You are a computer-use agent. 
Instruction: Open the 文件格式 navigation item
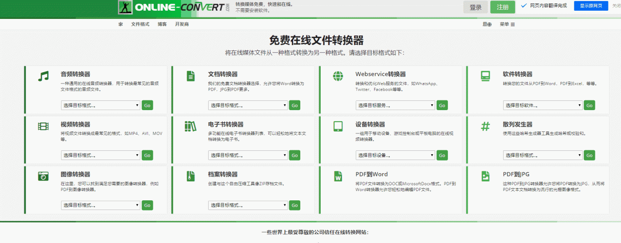[x=140, y=24]
